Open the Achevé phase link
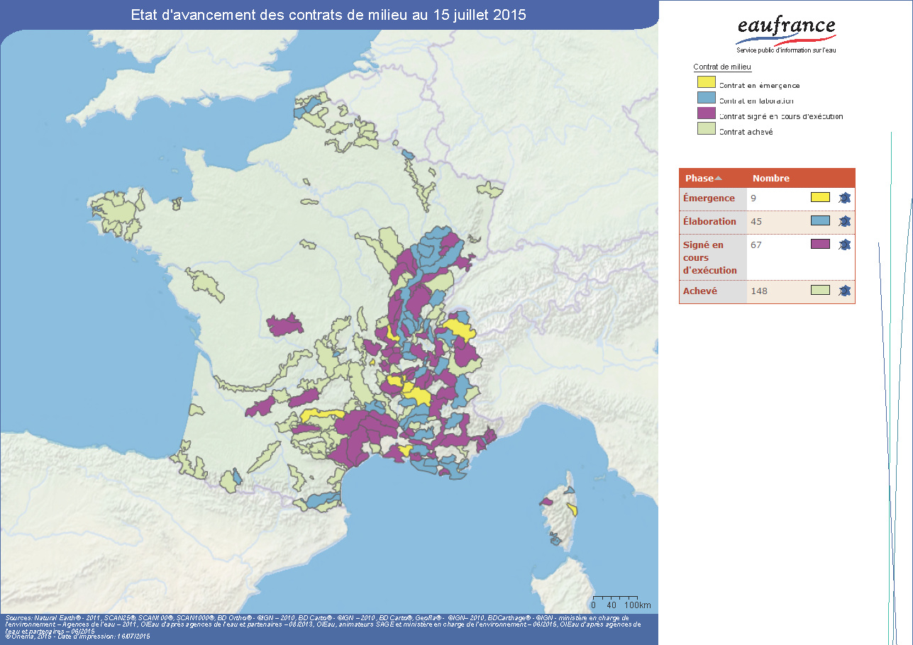Image resolution: width=913 pixels, height=645 pixels. pyautogui.click(x=700, y=291)
